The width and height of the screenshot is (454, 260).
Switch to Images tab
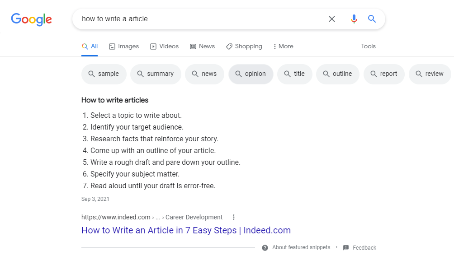click(x=124, y=46)
